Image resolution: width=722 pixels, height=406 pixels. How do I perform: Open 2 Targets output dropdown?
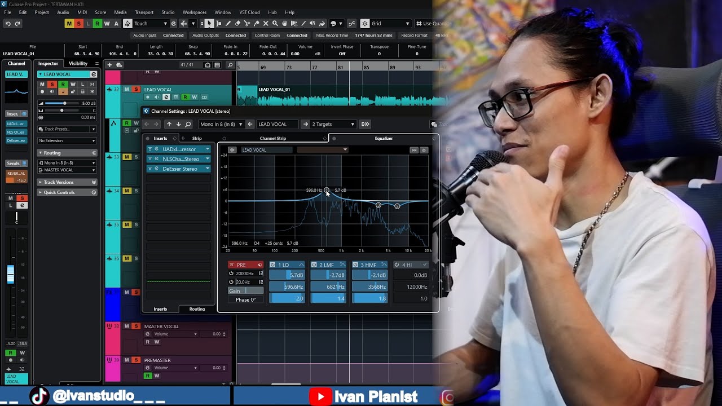pos(333,124)
